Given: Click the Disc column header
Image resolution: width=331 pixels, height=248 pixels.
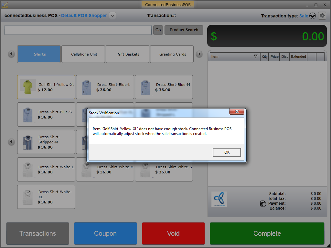Looking at the screenshot, I should pos(284,57).
